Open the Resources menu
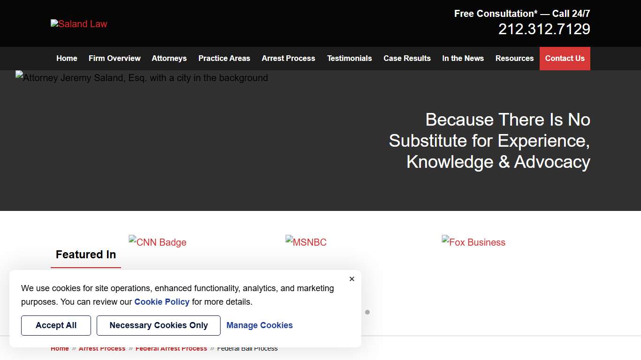 514,59
